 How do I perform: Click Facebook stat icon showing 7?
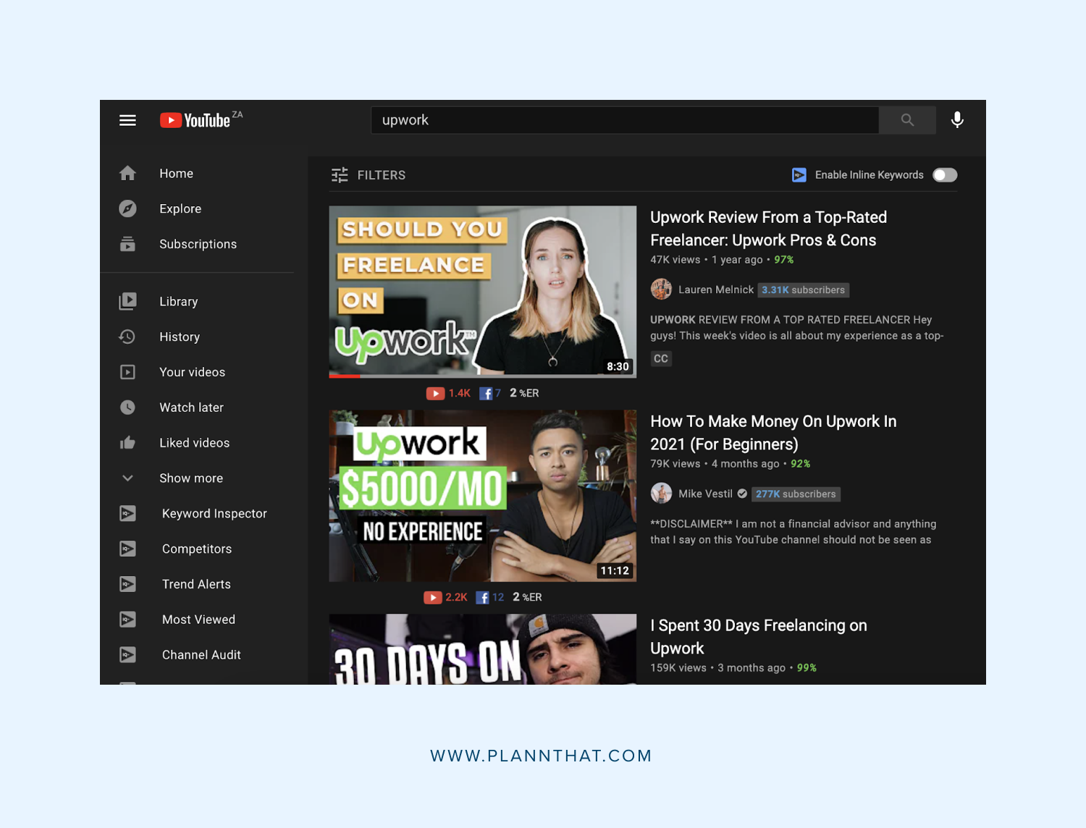point(486,394)
